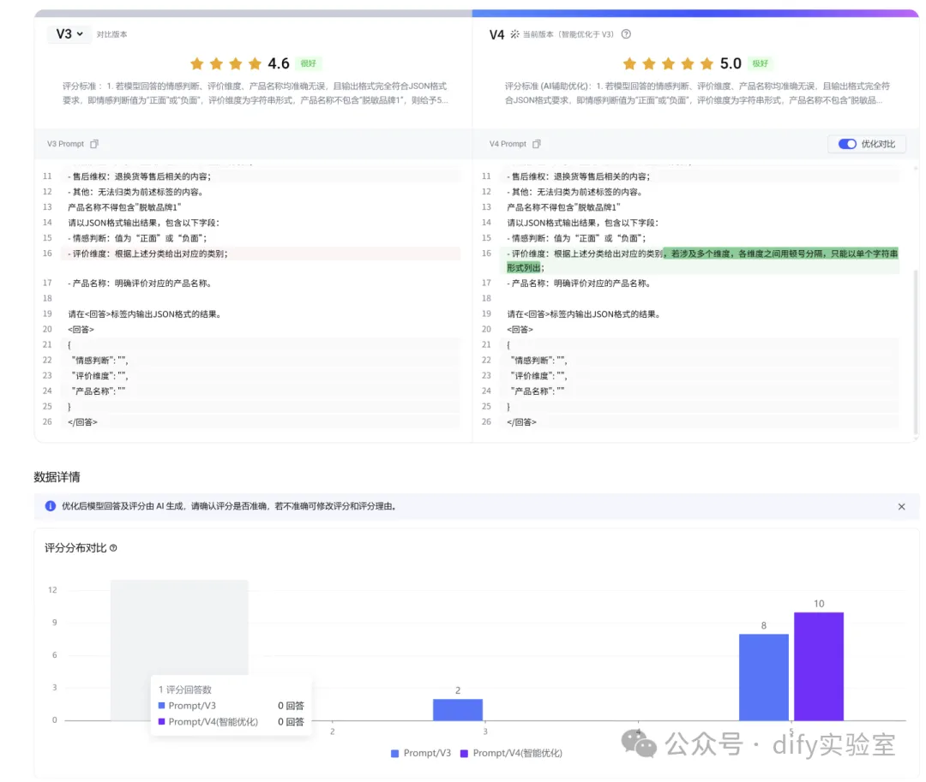Screen dimensions: 926x782
Task: Toggle the 优化对比 switch off
Action: pyautogui.click(x=847, y=144)
